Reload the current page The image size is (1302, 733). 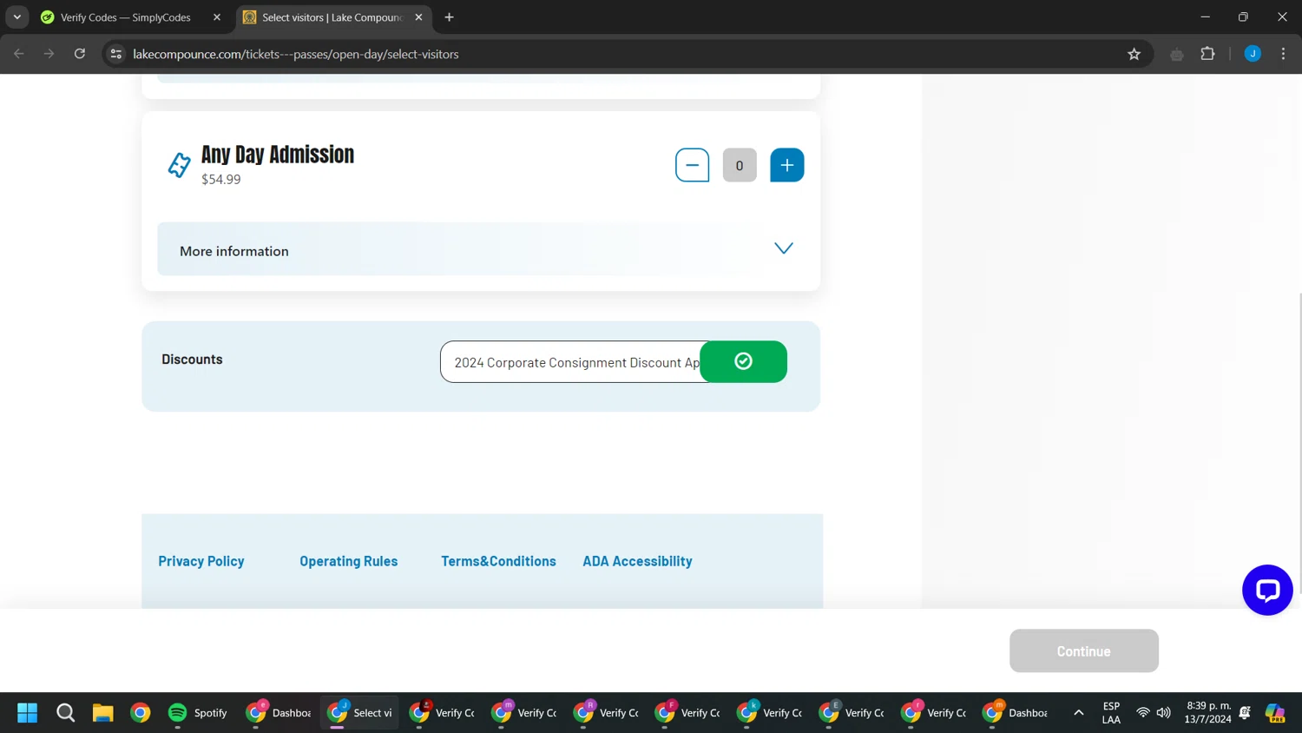[80, 54]
